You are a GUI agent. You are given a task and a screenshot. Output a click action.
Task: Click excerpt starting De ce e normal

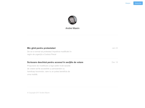click(49, 52)
